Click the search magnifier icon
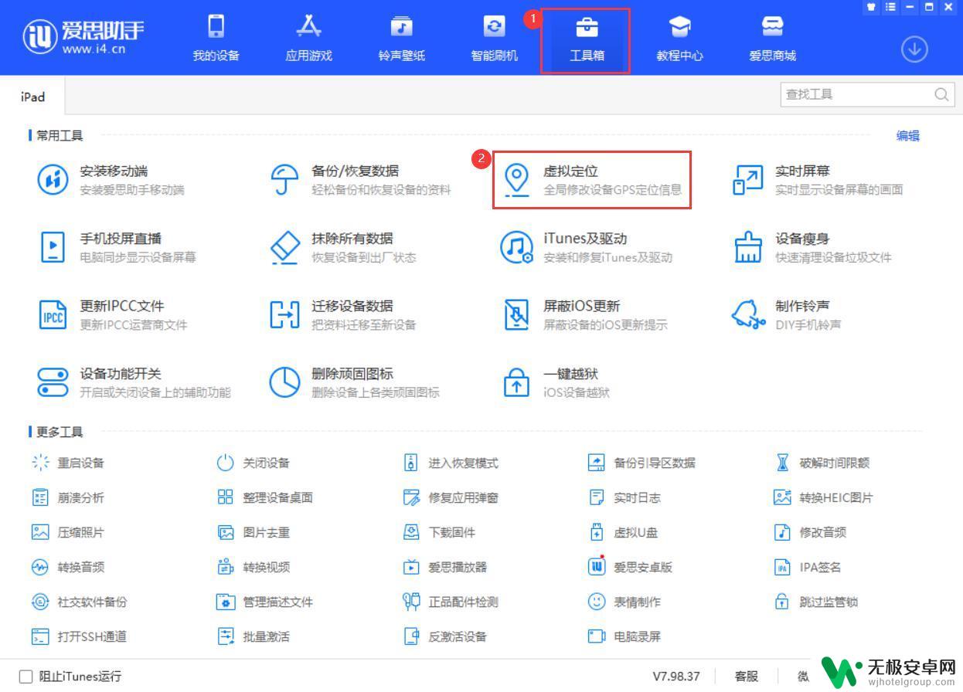Screen dimensions: 963x692 pyautogui.click(x=941, y=94)
